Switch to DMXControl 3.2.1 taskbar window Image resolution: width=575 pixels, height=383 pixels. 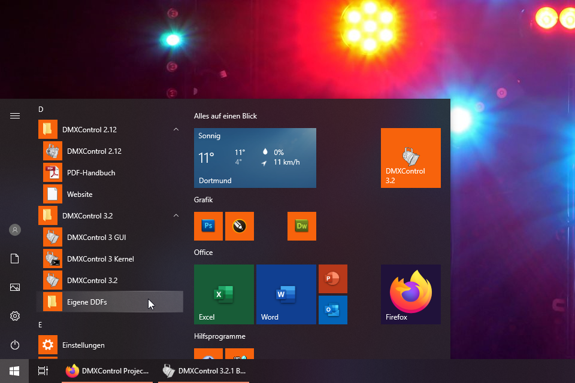coord(204,371)
